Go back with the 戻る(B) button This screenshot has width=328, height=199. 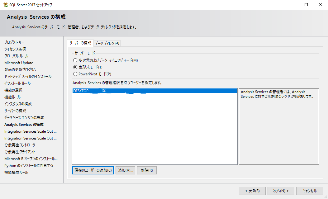(252, 191)
